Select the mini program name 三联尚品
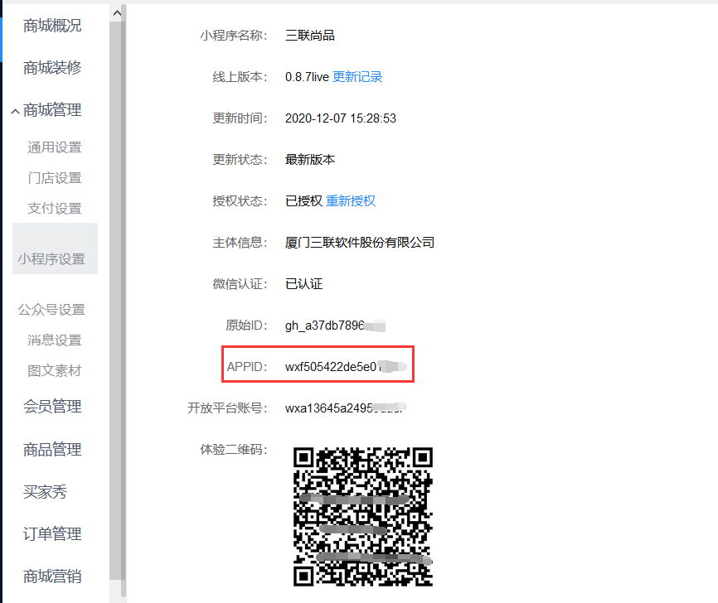Viewport: 718px width, 603px height. point(310,36)
